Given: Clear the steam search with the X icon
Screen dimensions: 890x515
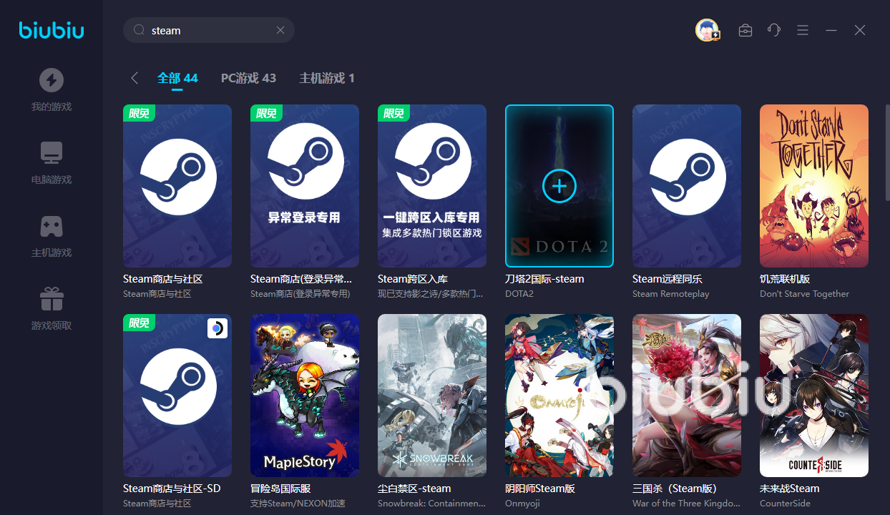Looking at the screenshot, I should pos(280,30).
